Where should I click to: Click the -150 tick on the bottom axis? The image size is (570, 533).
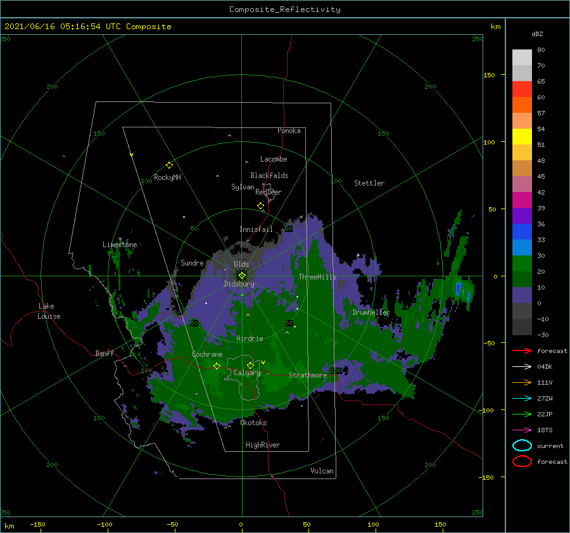point(37,524)
